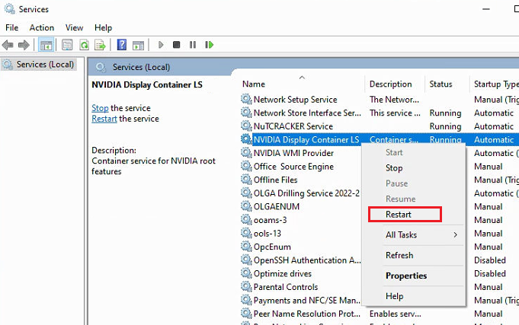
Task: Open the Action menu in the menu bar
Action: (41, 27)
